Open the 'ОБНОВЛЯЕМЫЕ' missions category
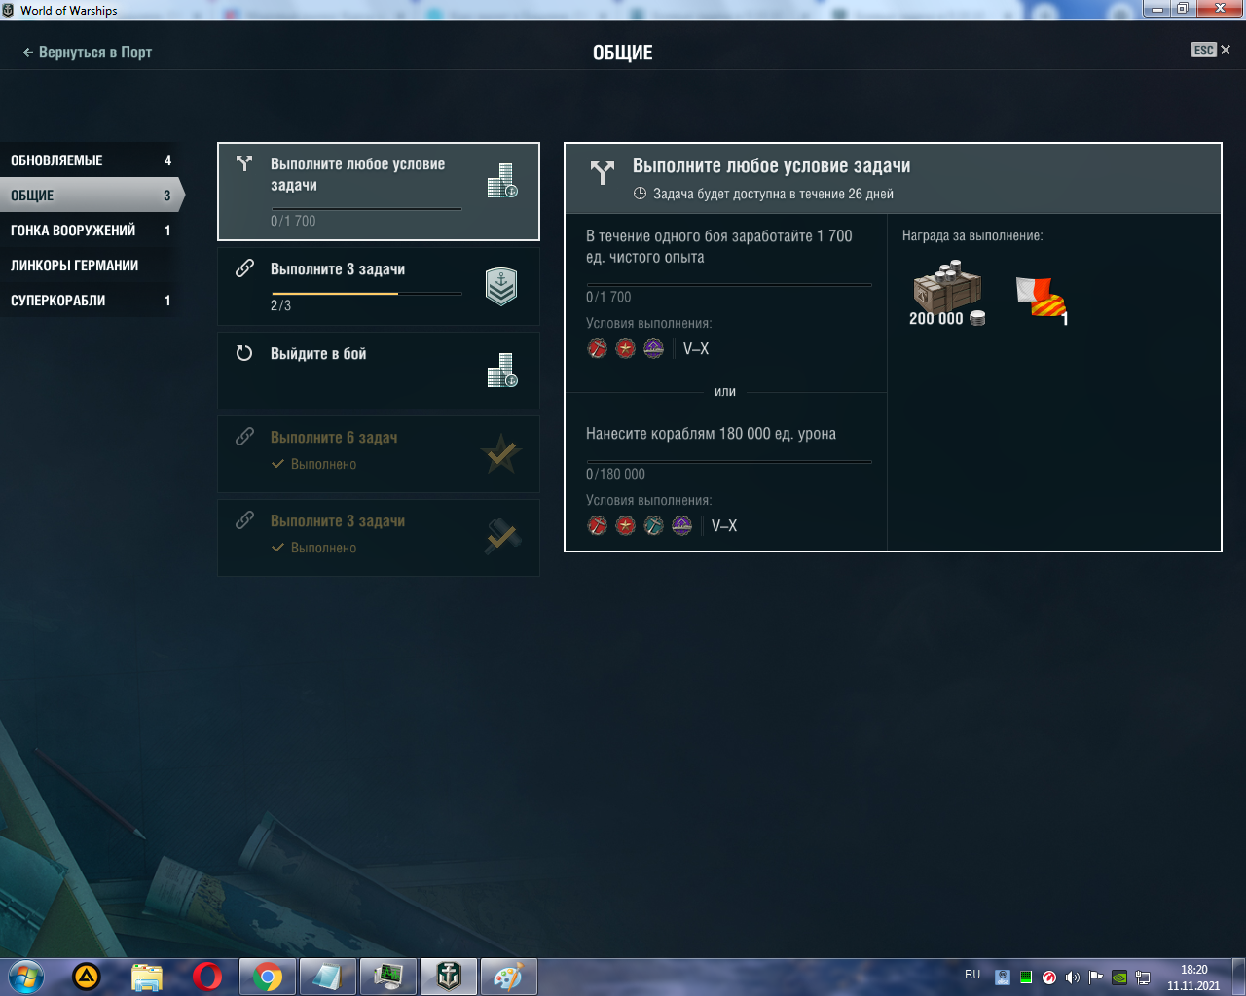Screen dimensions: 1246x996 [x=91, y=160]
